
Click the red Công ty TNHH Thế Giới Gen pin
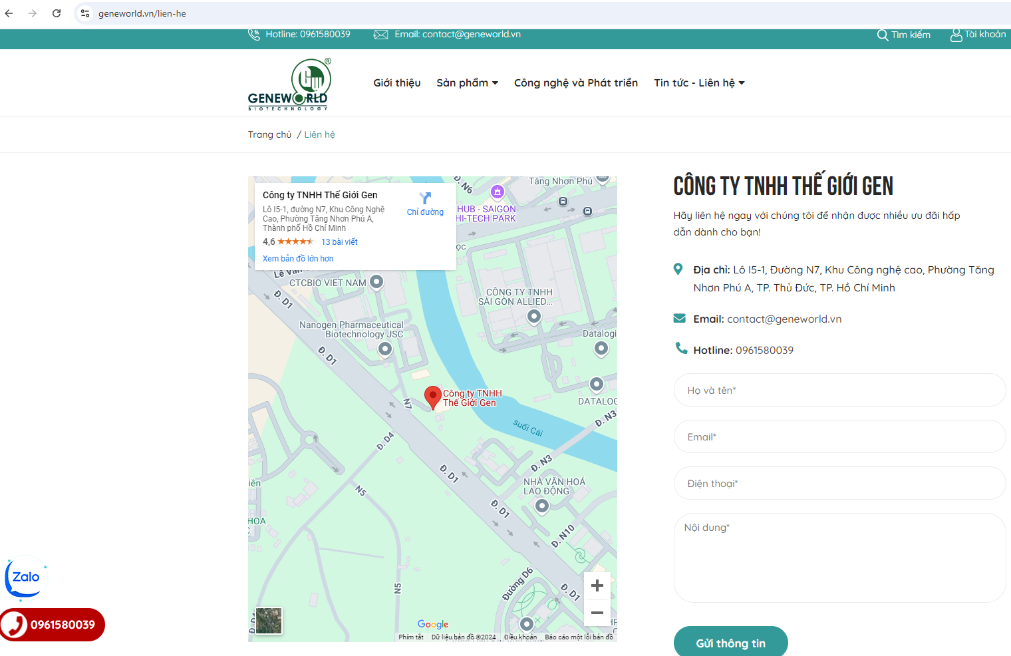433,398
